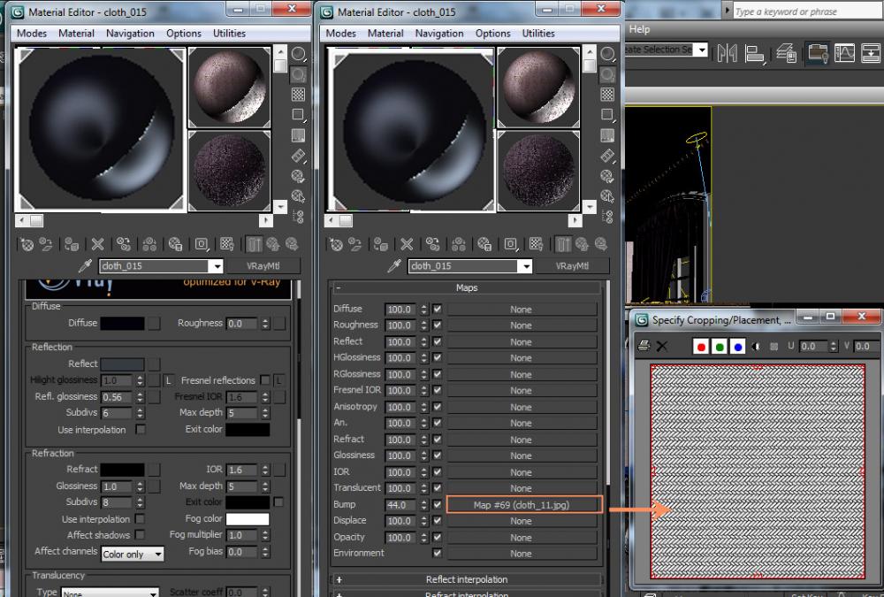
Task: Click Mirror tool in main toolbar
Action: click(x=727, y=53)
